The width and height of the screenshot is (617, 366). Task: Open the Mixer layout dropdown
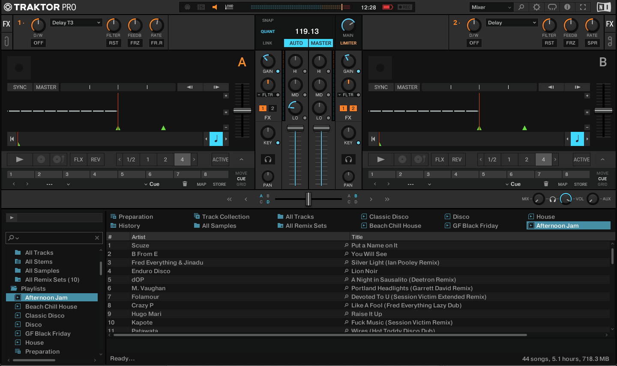click(x=491, y=7)
